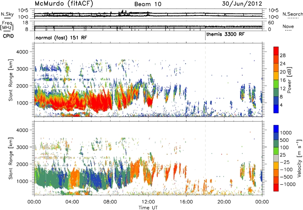Click the frequency axis value 18
303x210 pixels.
pos(25,23)
